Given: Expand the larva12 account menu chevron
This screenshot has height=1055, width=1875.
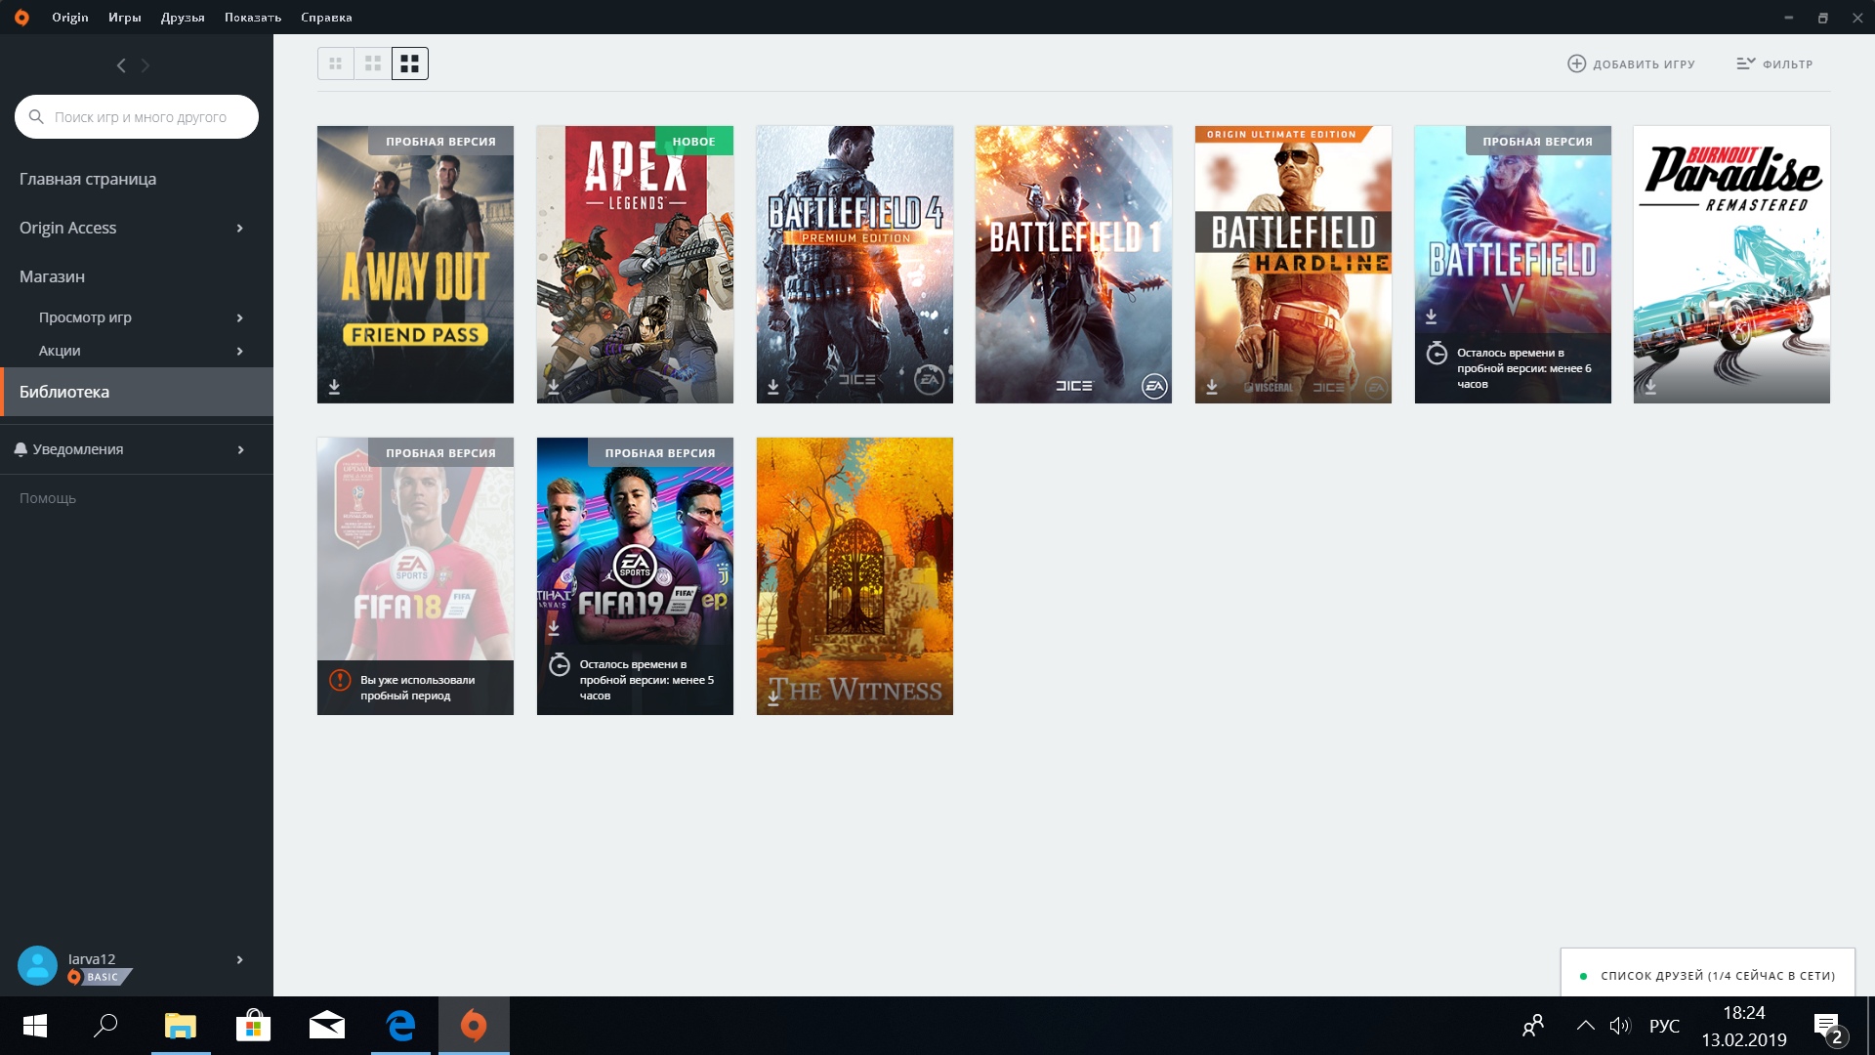Looking at the screenshot, I should pos(240,960).
